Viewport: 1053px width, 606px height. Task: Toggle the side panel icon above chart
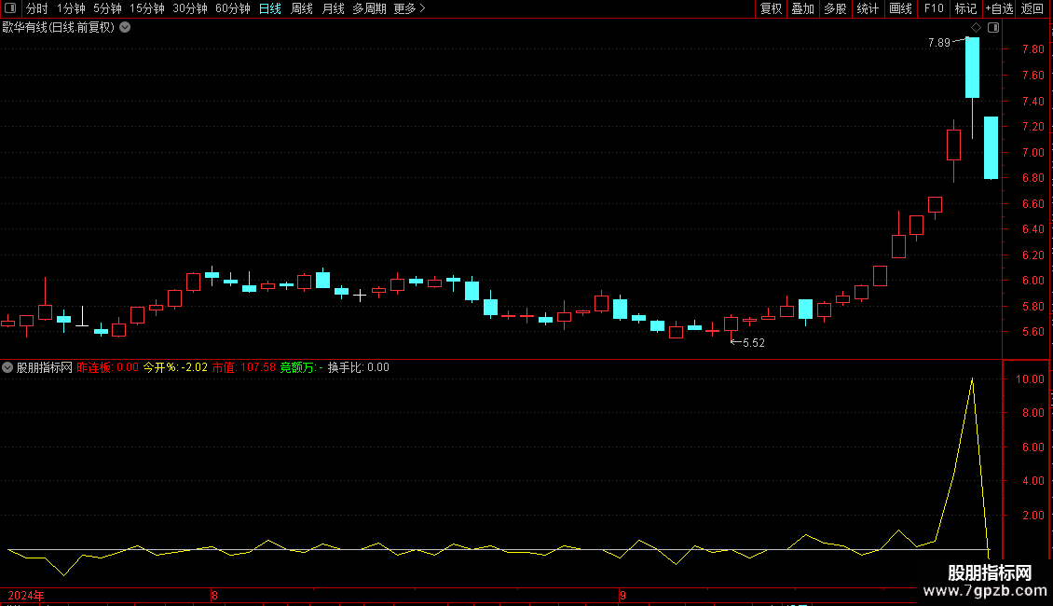[993, 28]
